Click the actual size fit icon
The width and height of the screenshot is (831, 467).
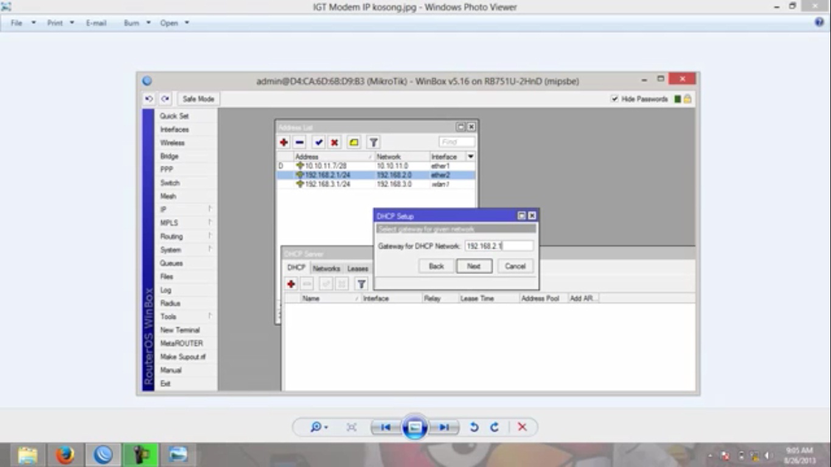coord(352,427)
